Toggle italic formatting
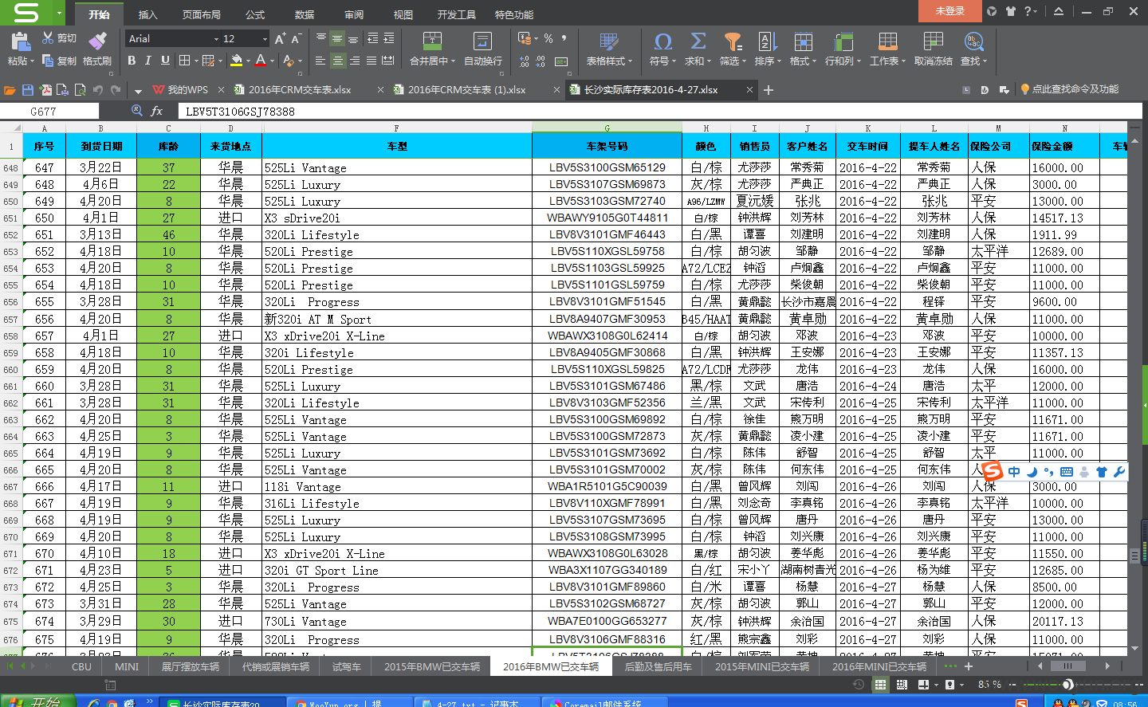The image size is (1148, 707). (148, 61)
